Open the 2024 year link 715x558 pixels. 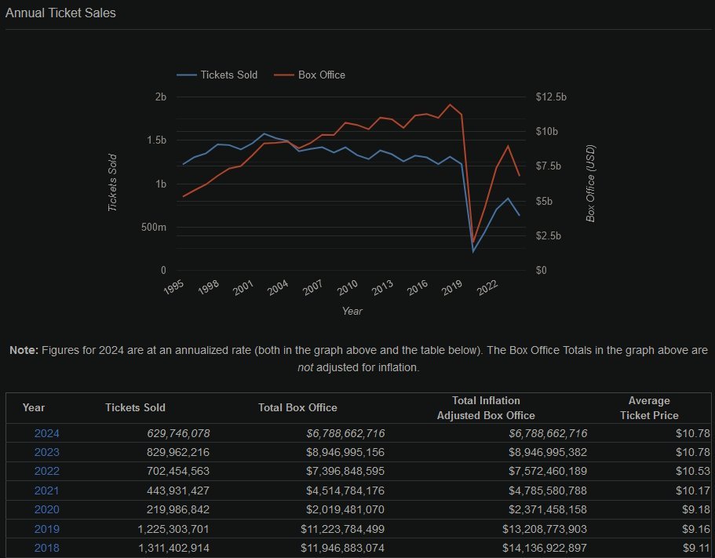click(x=46, y=433)
